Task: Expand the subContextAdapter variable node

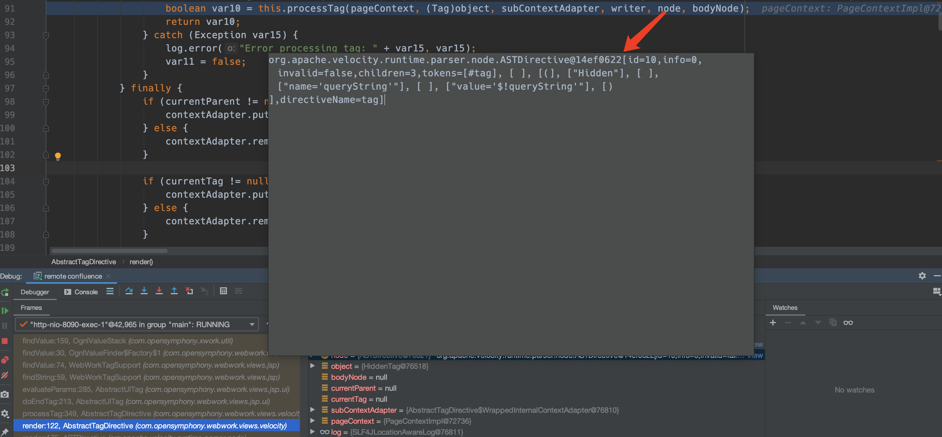Action: pyautogui.click(x=312, y=410)
